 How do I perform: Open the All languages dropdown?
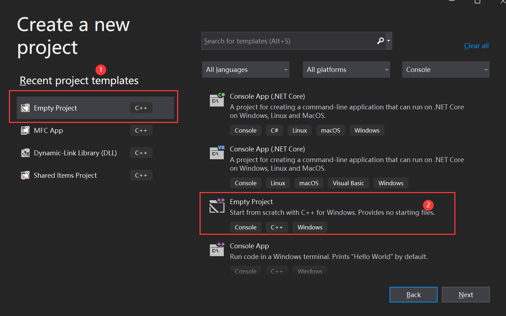point(246,69)
